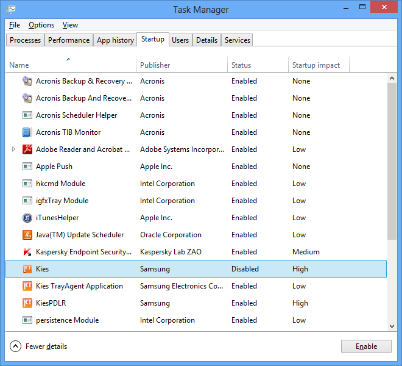Select the iTunesHelper icon
The width and height of the screenshot is (402, 366).
click(27, 218)
